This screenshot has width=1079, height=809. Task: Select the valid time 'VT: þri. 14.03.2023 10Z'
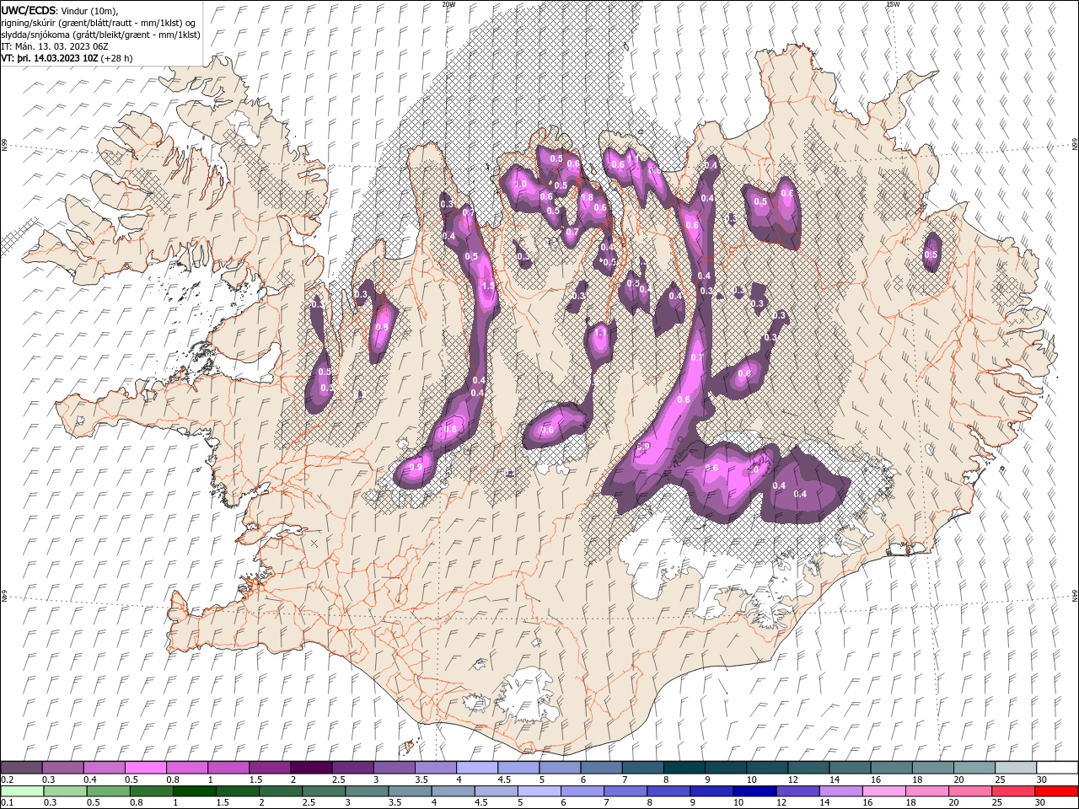[50, 58]
